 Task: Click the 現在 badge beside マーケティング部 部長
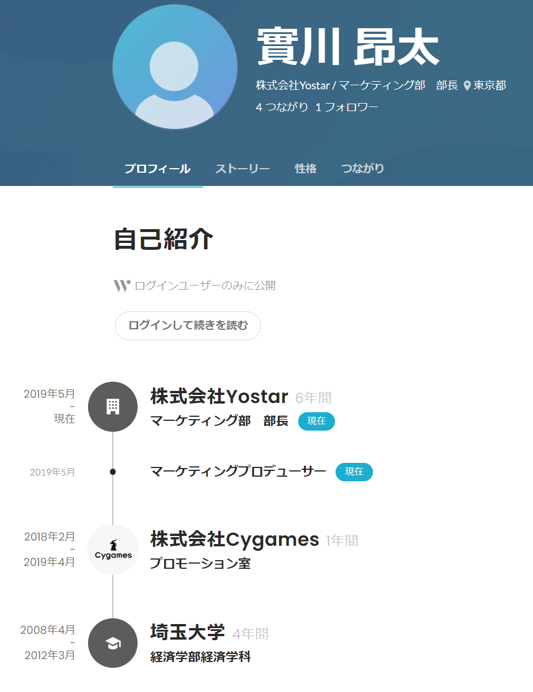tap(316, 421)
